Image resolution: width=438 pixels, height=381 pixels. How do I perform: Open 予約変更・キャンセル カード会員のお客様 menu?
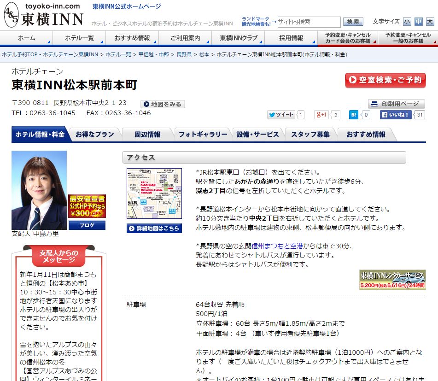pyautogui.click(x=348, y=38)
